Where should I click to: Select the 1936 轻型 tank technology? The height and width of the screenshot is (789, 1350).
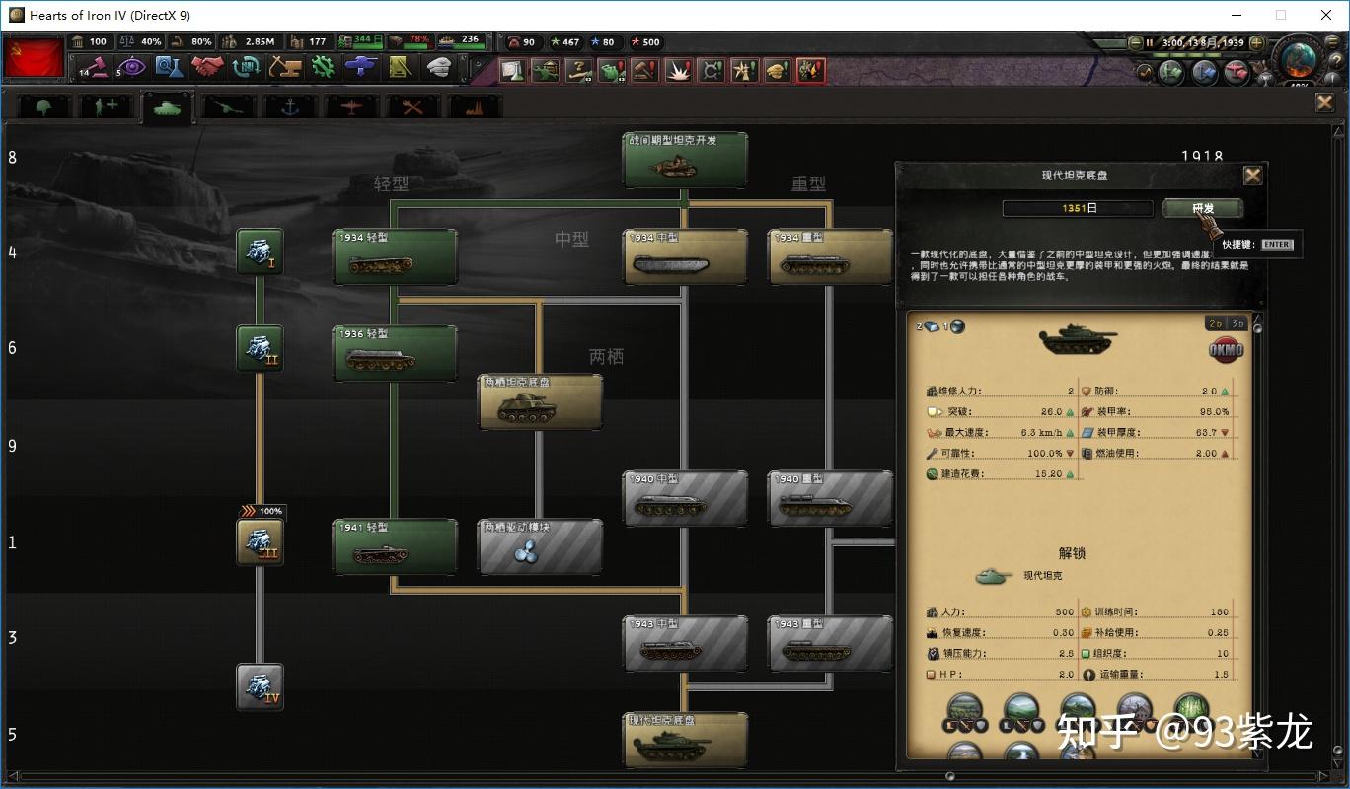point(395,354)
